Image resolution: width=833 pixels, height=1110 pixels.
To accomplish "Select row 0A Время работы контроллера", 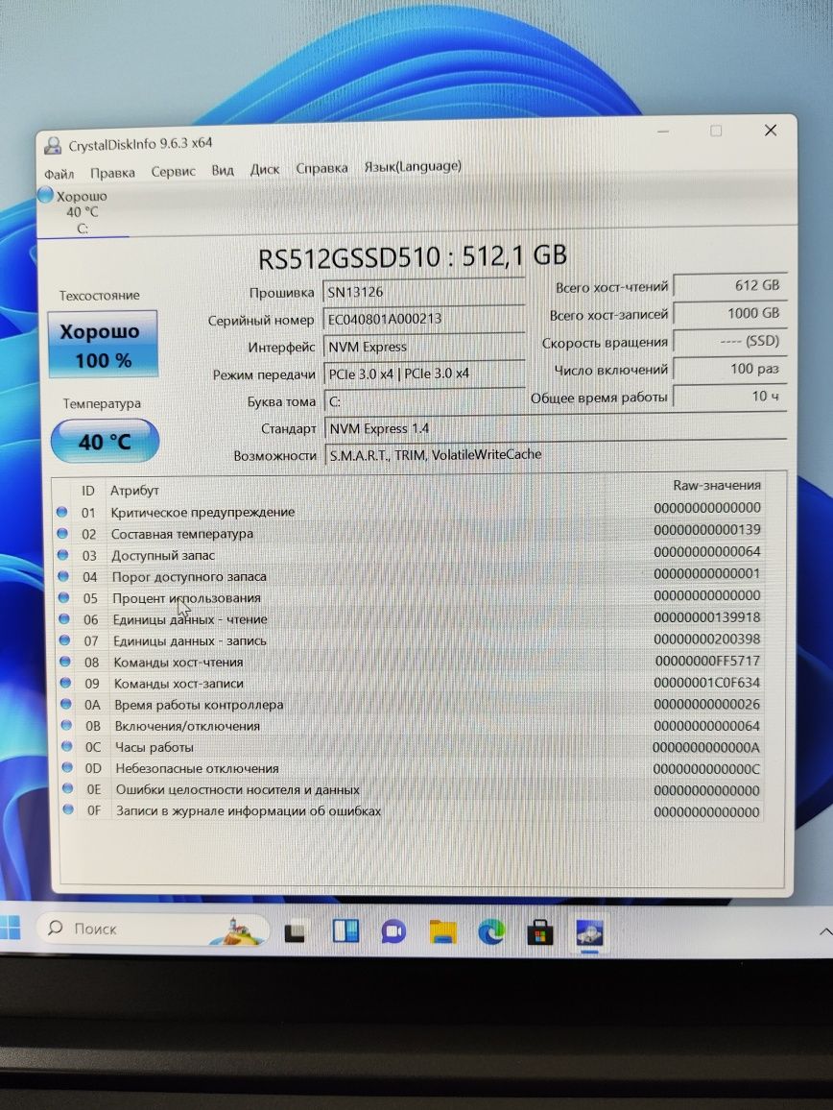I will (x=411, y=705).
